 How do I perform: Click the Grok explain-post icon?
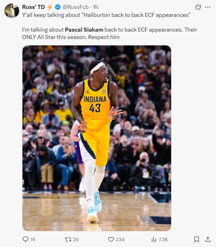coord(198,7)
